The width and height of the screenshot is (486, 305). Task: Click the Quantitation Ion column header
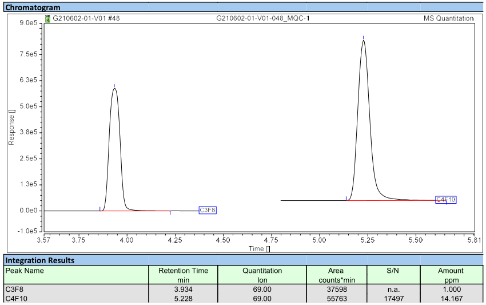click(262, 275)
